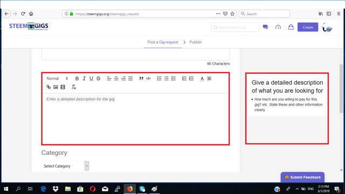Start a checklist in editor
Viewport: 345px width, 194px height.
174,78
